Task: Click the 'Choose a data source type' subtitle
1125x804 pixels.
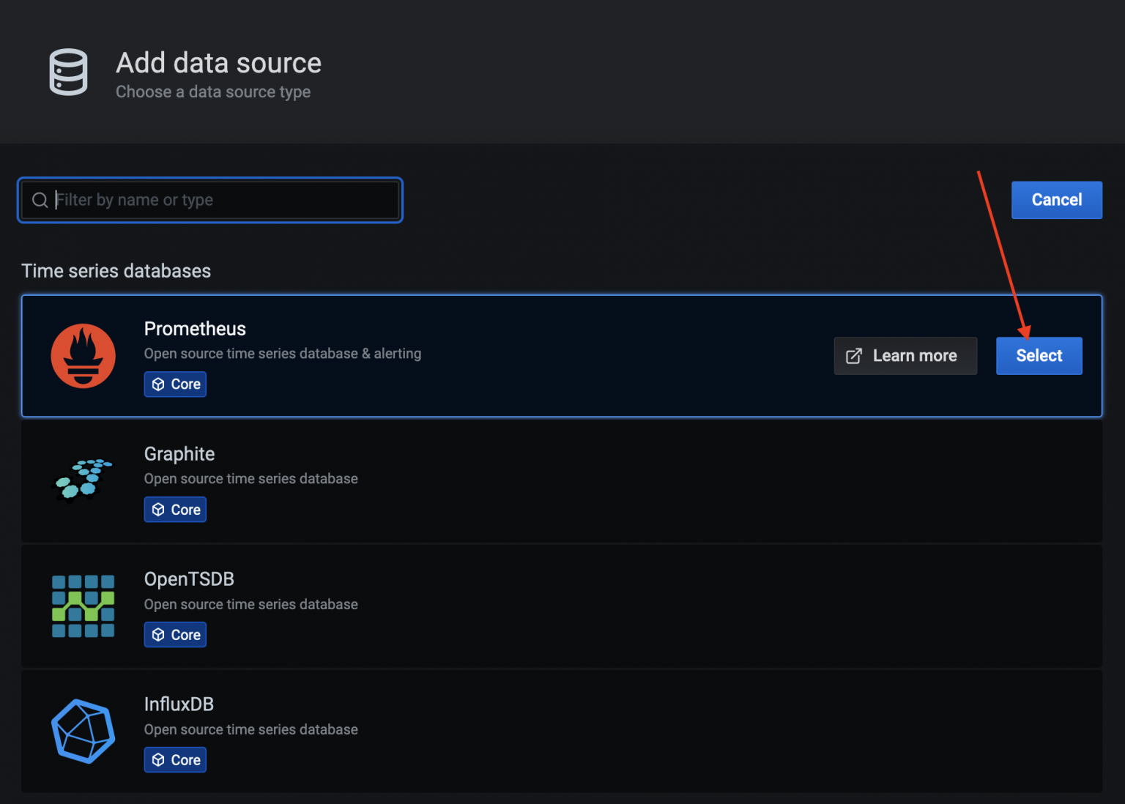Action: point(213,92)
